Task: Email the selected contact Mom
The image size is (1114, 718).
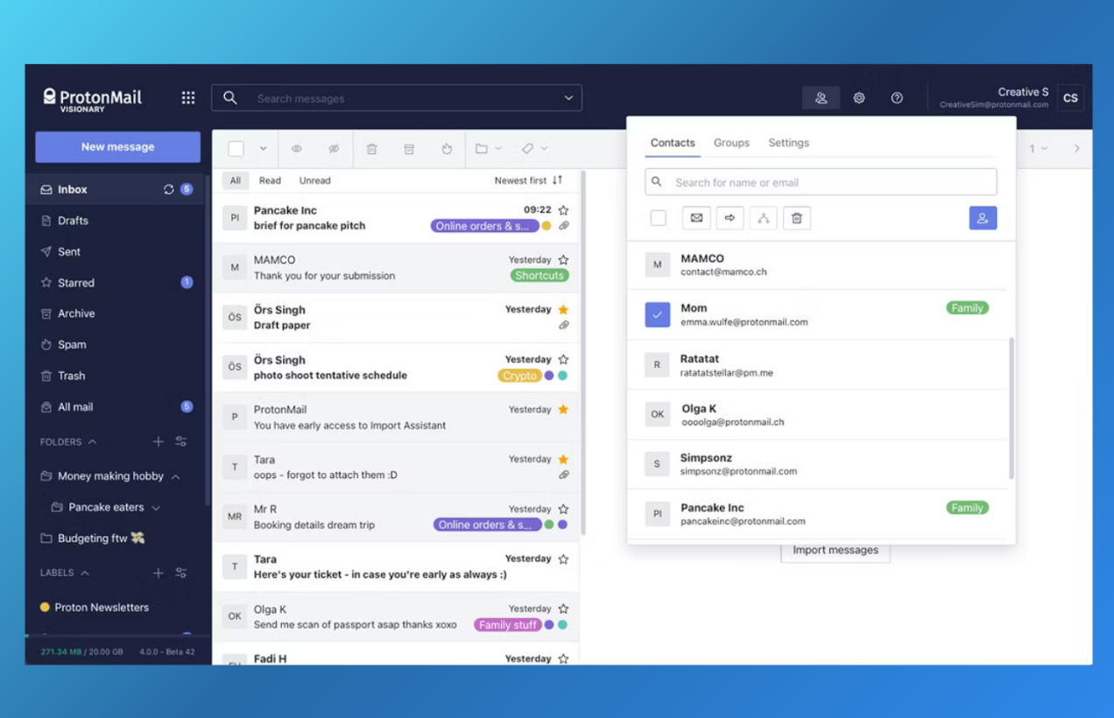Action: tap(696, 217)
